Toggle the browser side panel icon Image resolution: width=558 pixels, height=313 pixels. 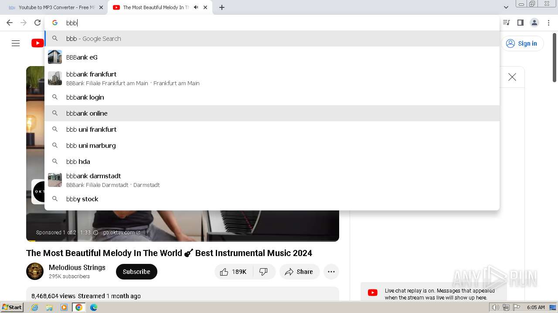[x=520, y=23]
